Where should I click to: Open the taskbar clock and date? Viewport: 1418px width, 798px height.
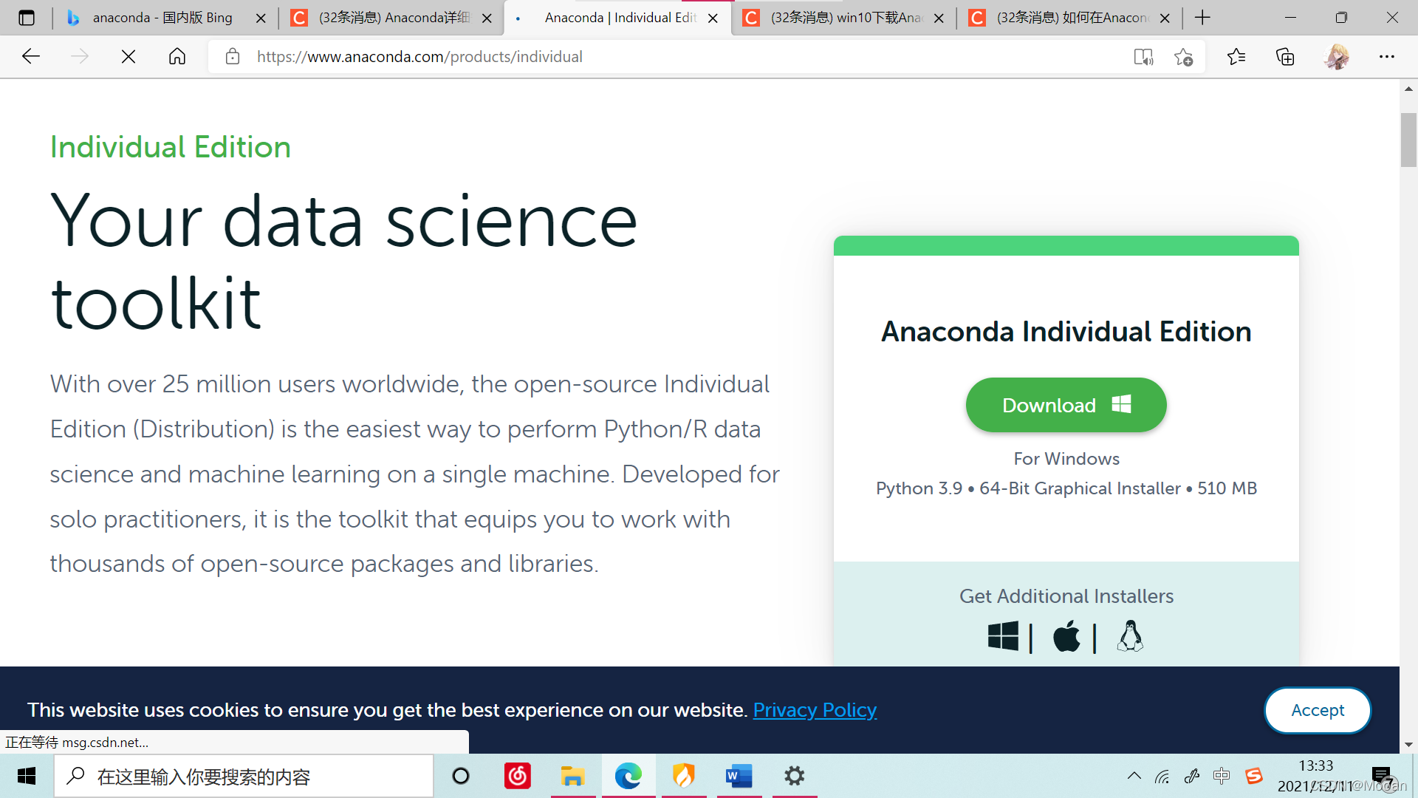pyautogui.click(x=1316, y=776)
